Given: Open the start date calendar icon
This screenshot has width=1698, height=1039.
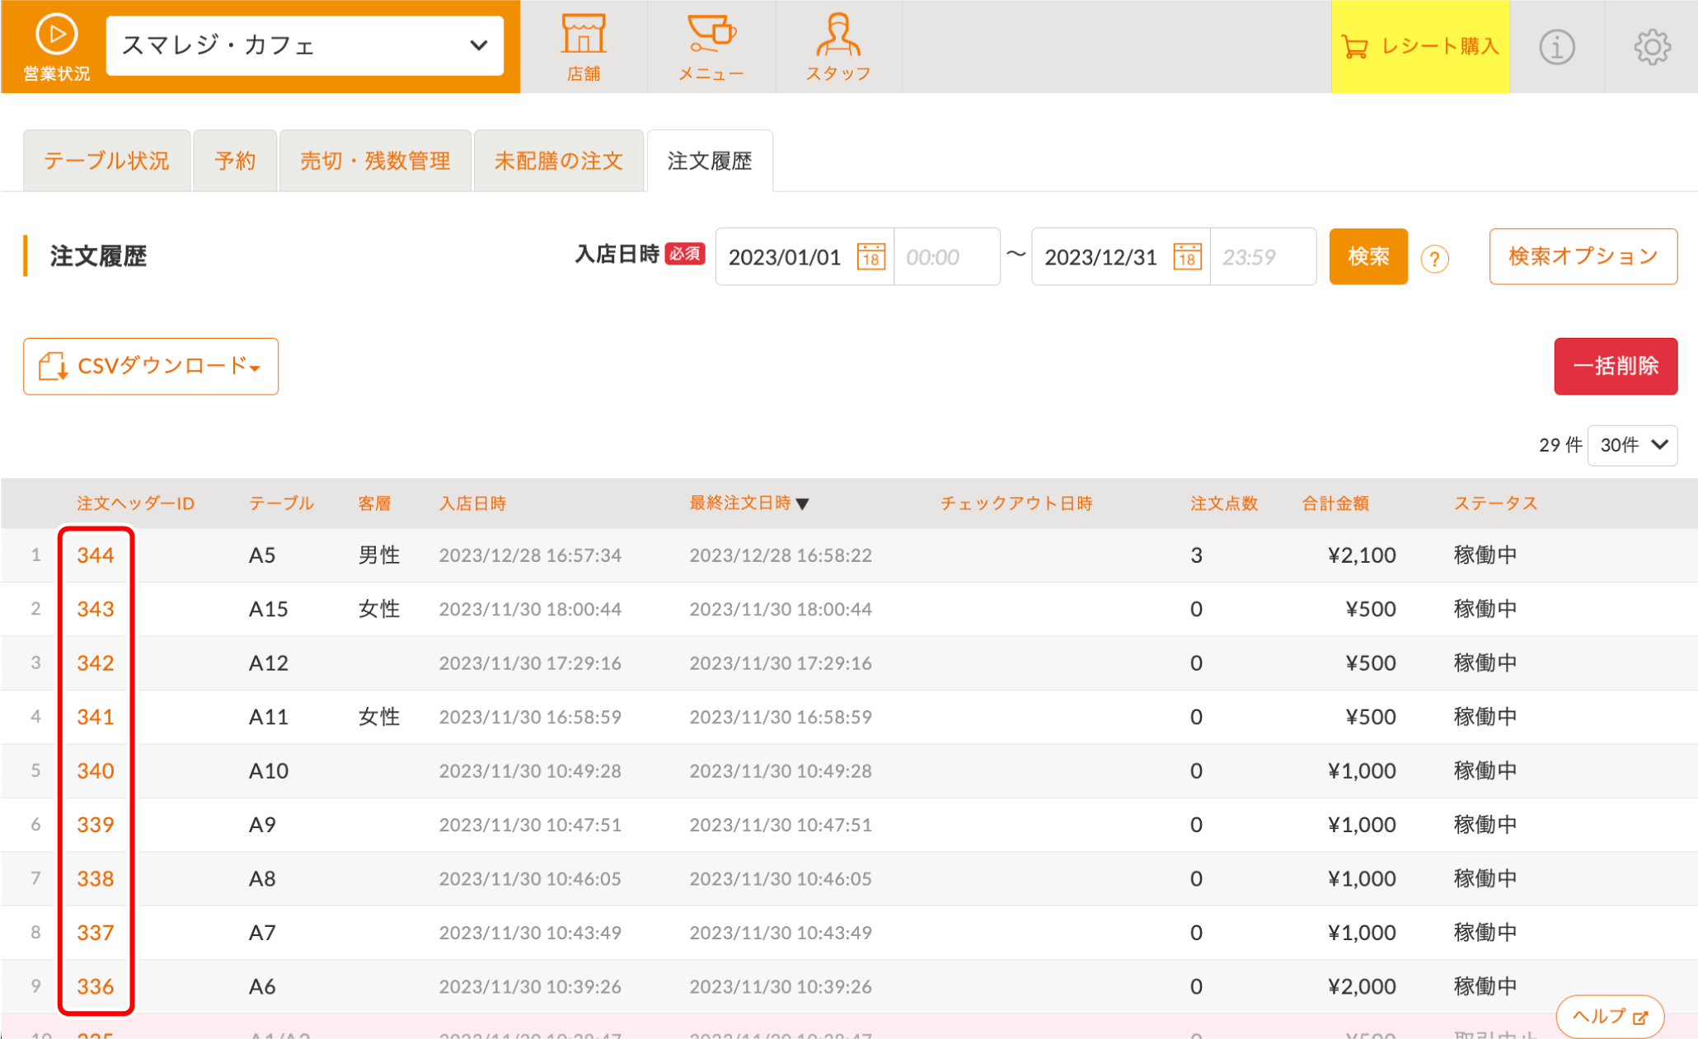Looking at the screenshot, I should click(x=871, y=257).
